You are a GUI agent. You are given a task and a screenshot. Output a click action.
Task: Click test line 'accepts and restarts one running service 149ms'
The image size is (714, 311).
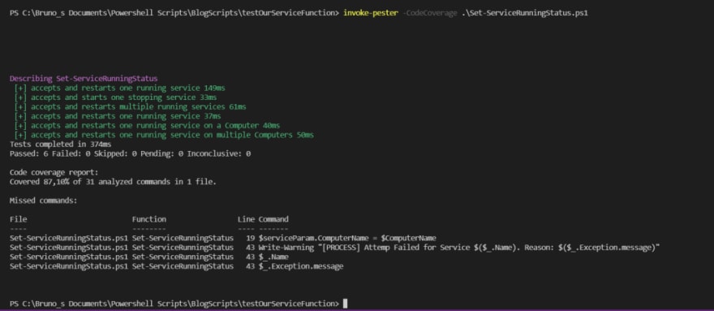point(120,88)
